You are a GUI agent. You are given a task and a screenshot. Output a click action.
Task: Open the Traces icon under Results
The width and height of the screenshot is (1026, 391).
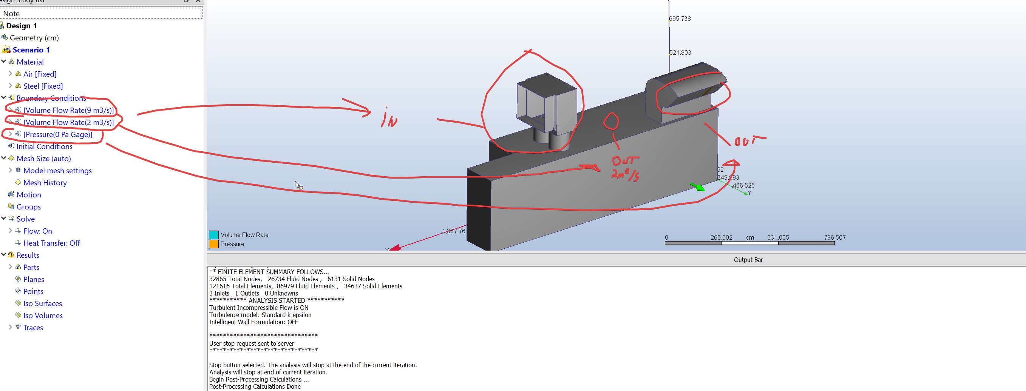[18, 327]
